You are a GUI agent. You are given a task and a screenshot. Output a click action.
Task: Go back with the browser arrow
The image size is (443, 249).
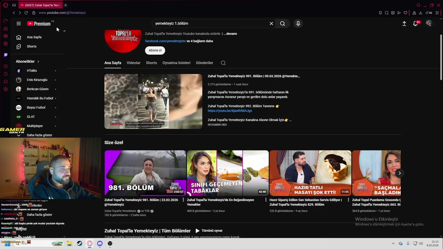pos(14,13)
